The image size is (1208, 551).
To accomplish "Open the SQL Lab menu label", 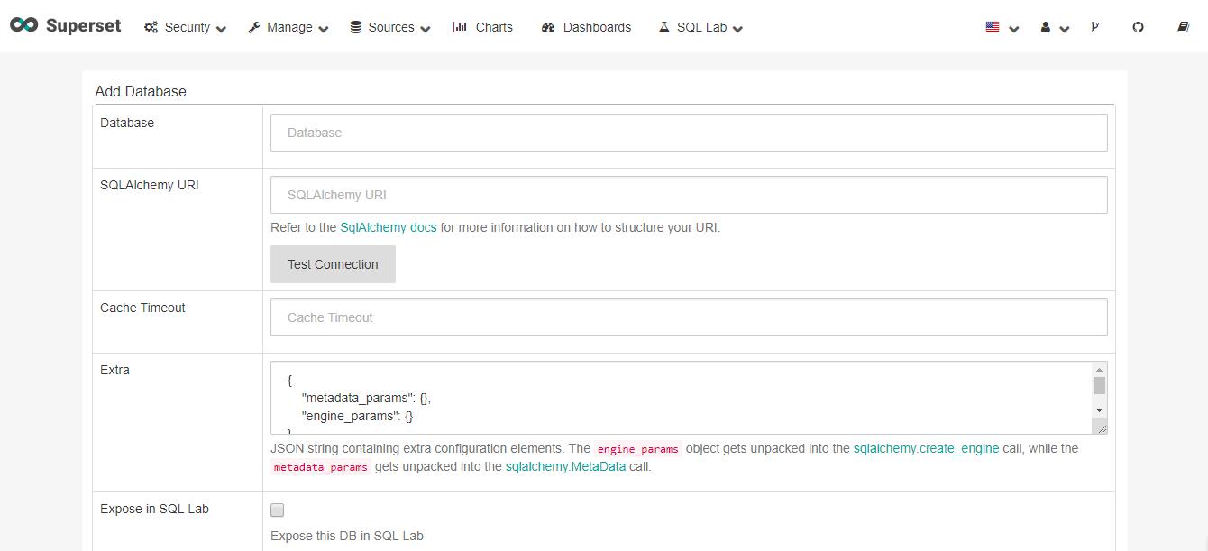I will click(701, 27).
